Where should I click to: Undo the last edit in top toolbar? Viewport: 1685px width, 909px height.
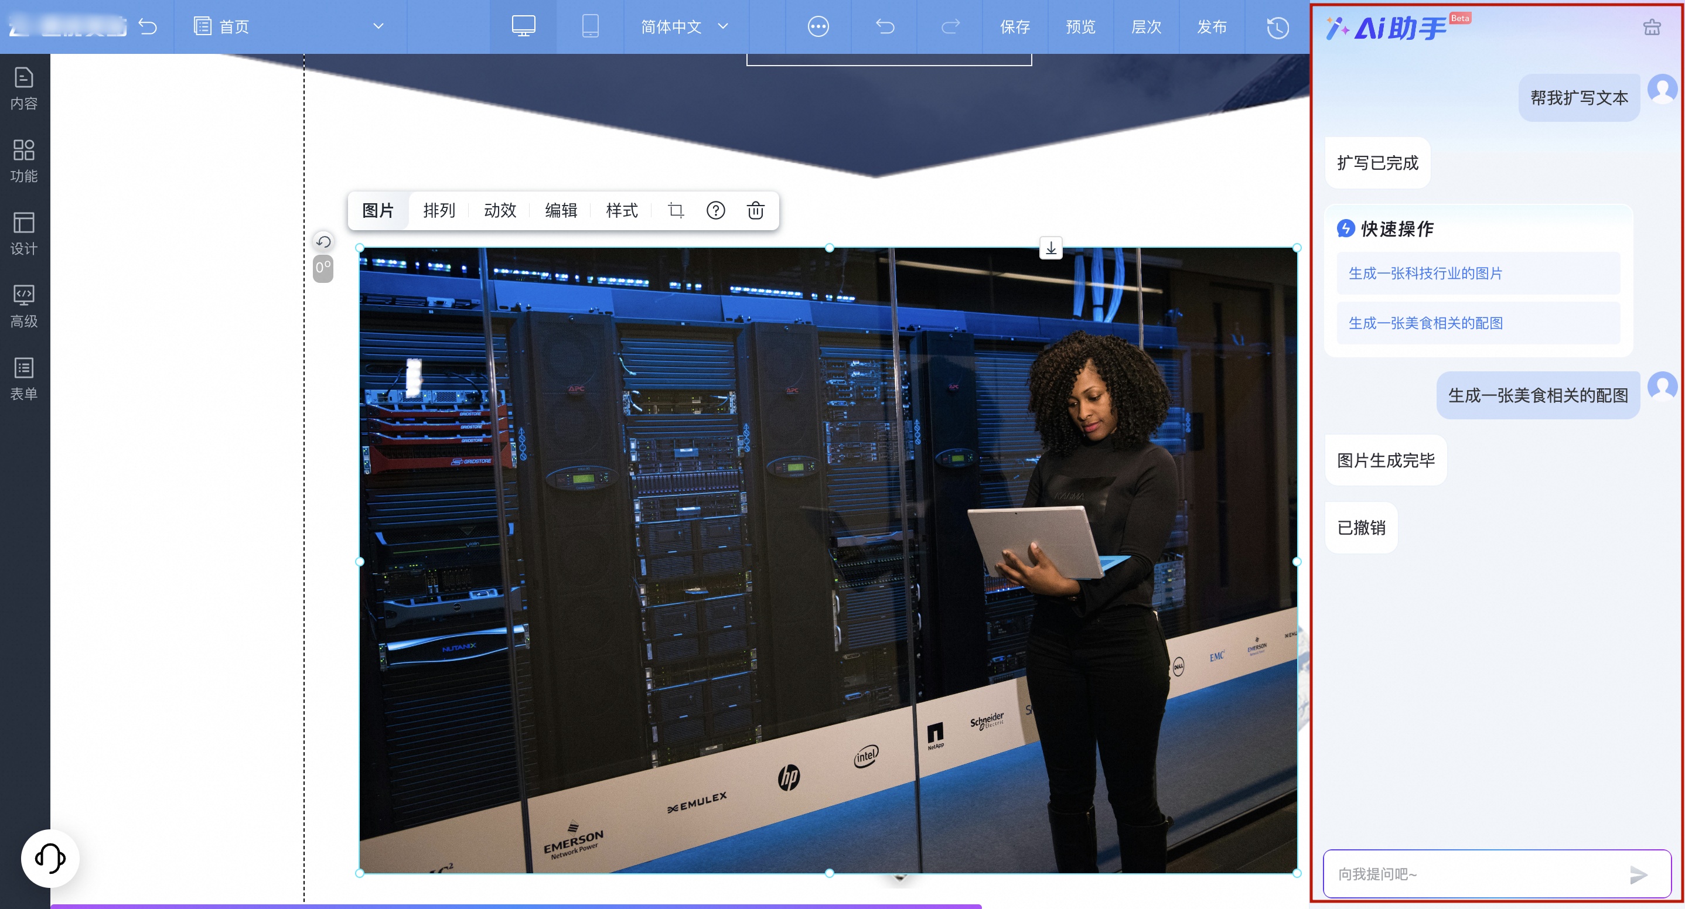pyautogui.click(x=884, y=27)
